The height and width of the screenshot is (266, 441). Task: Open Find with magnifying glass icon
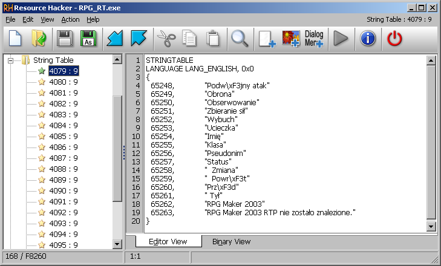point(240,39)
